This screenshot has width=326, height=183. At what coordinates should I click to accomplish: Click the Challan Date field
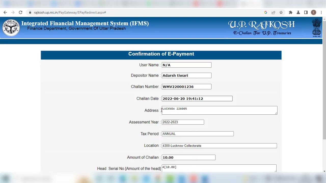click(x=197, y=99)
